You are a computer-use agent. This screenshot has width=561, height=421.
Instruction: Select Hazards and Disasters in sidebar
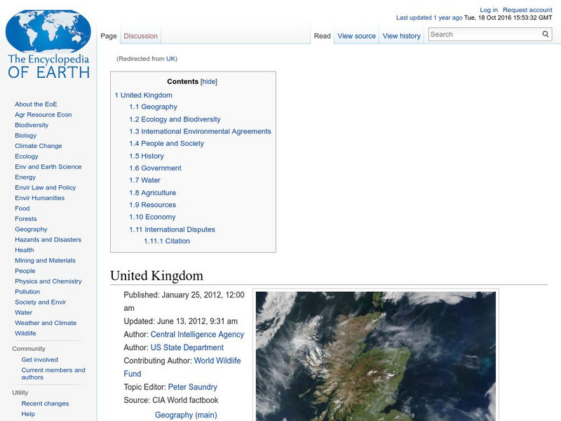click(48, 240)
